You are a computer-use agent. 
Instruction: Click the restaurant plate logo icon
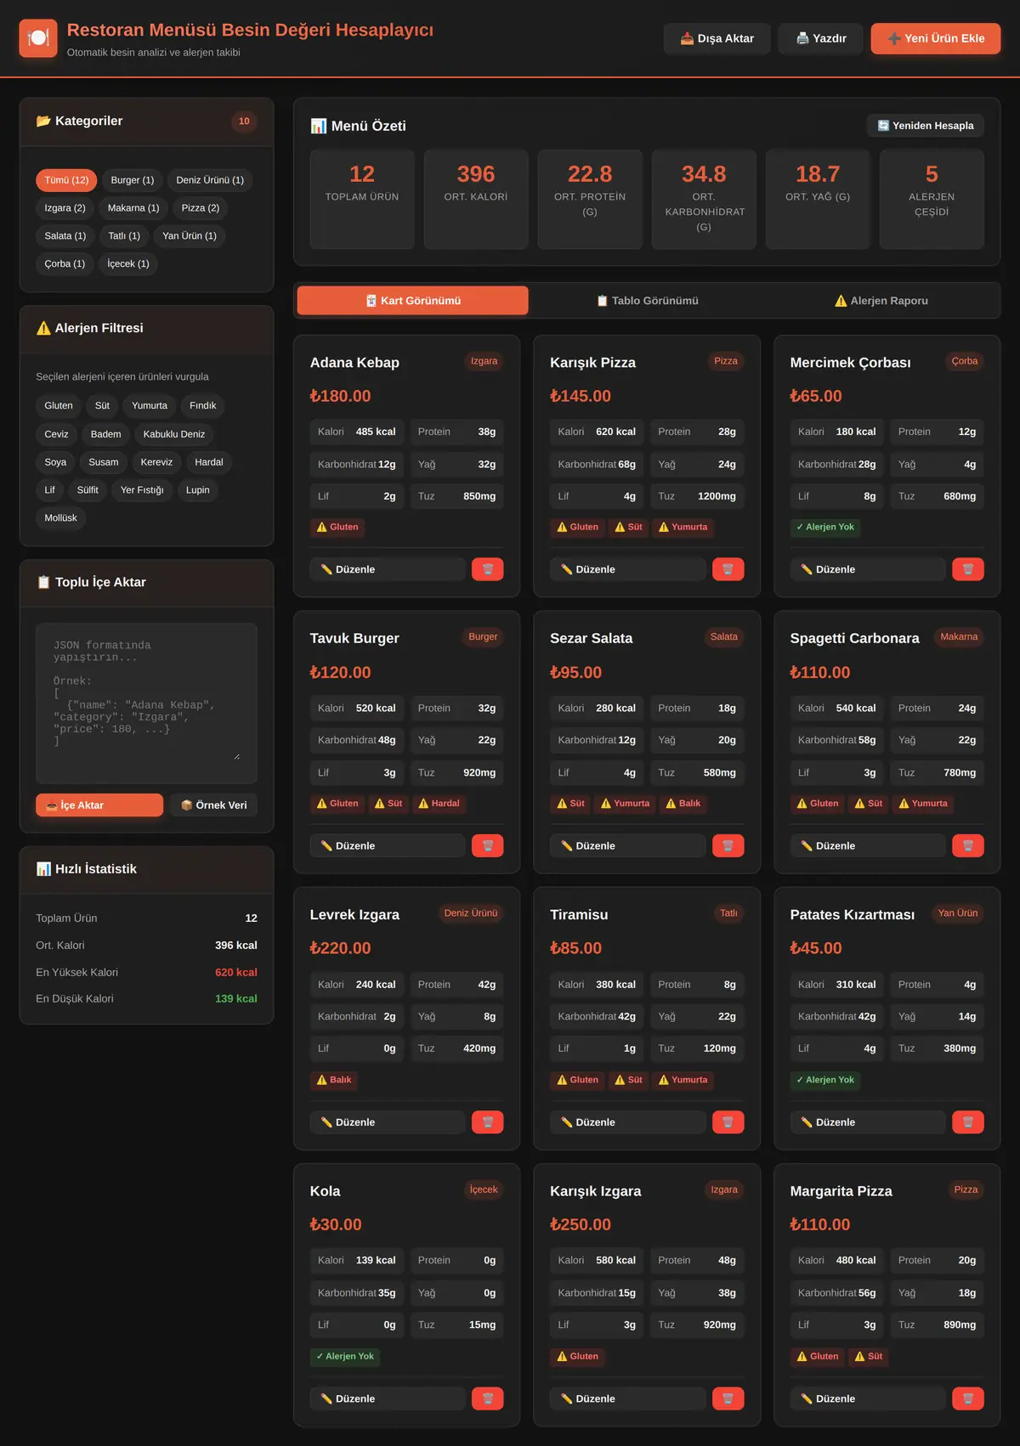pos(38,38)
